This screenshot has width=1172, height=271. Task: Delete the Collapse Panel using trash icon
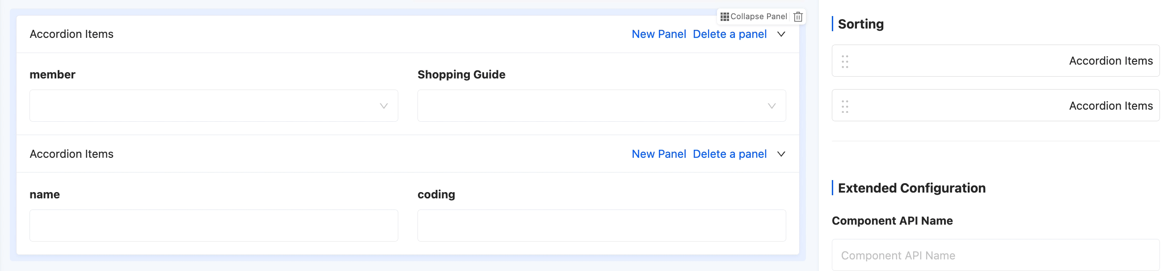point(798,17)
